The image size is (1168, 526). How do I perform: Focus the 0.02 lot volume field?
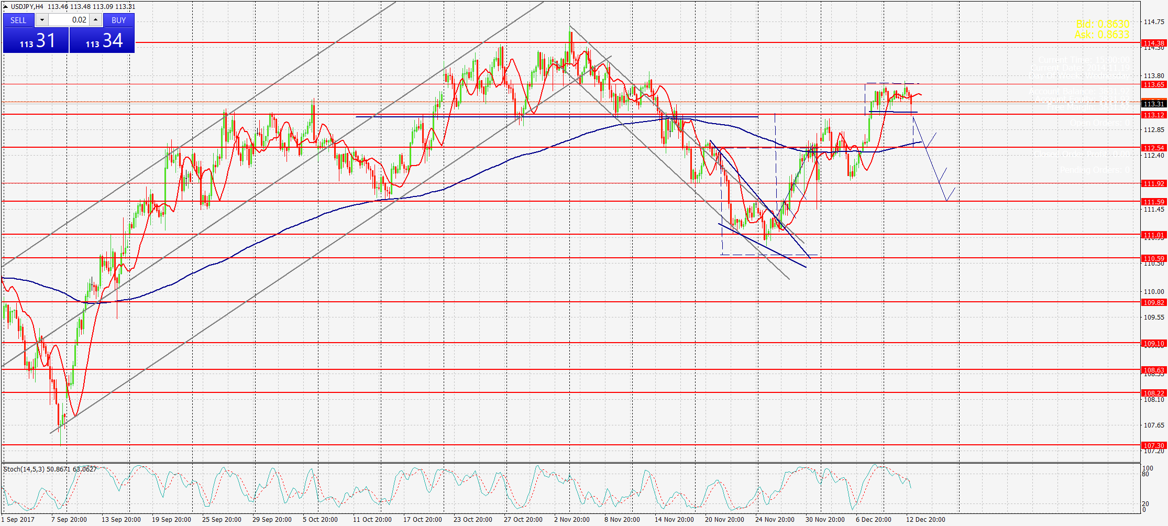click(x=69, y=20)
